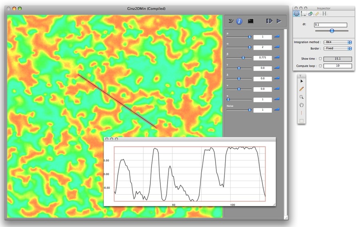
Task: Click the δ value field showing 0.0
Action: 263,78
